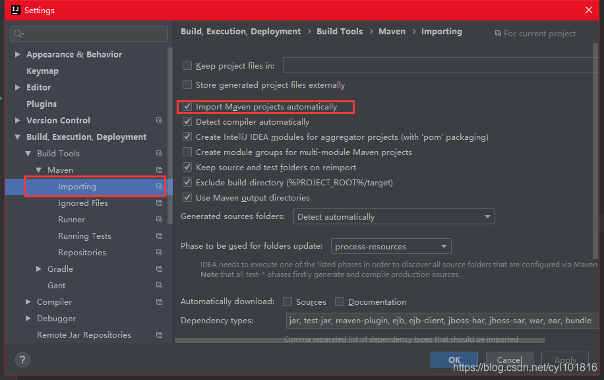Click the settings tree vertical scrollbar
Image resolution: width=604 pixels, height=380 pixels.
tap(170, 136)
